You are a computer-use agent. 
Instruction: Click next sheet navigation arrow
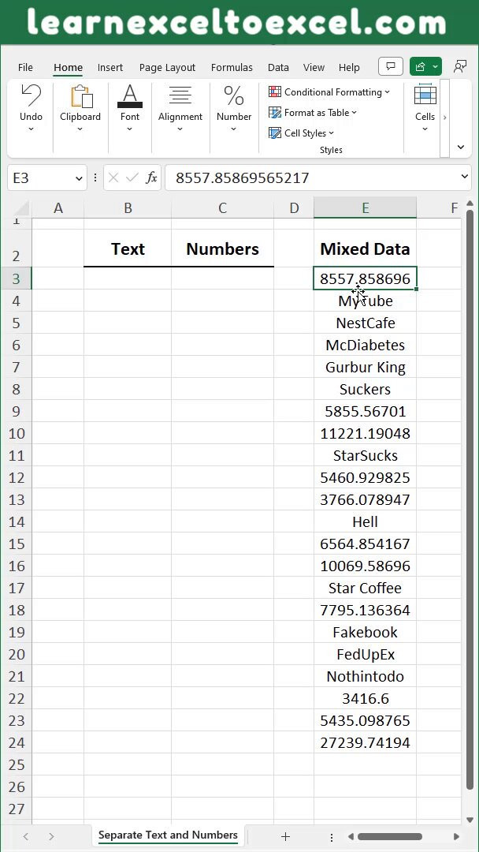pos(51,836)
